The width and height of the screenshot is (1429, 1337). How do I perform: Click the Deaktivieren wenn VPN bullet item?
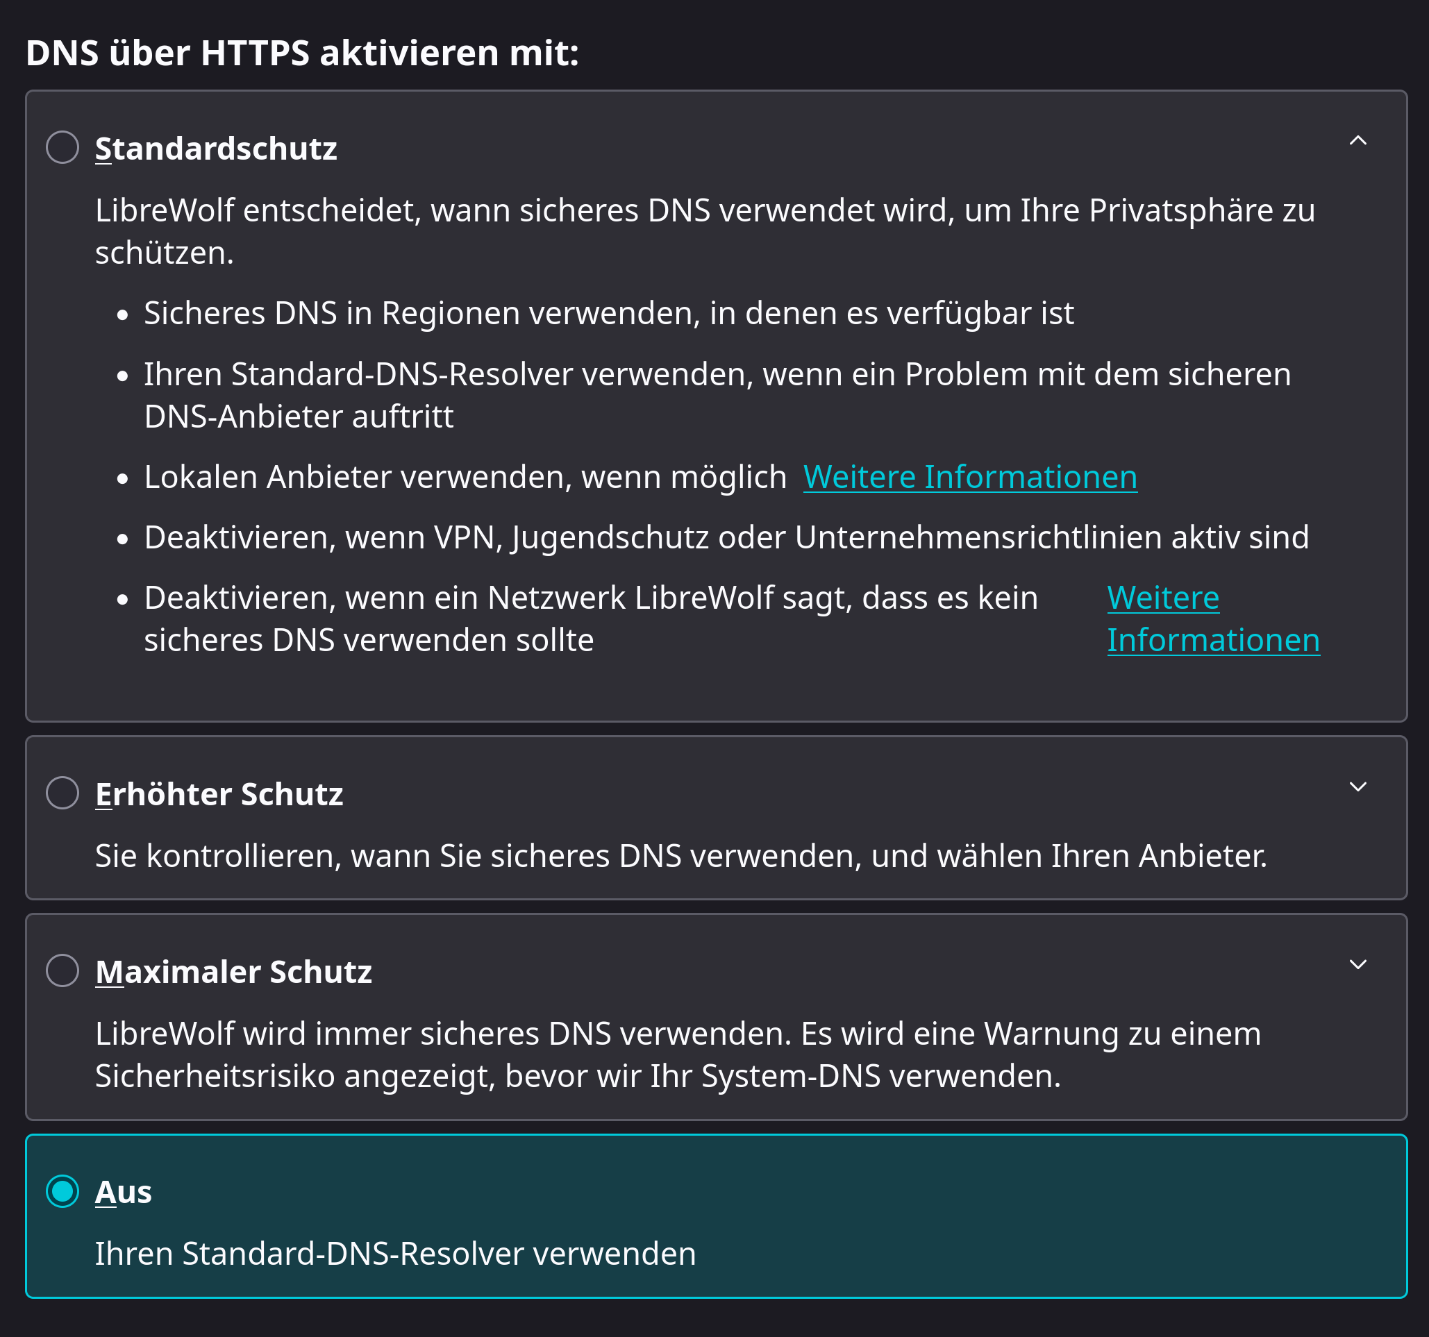tap(726, 538)
